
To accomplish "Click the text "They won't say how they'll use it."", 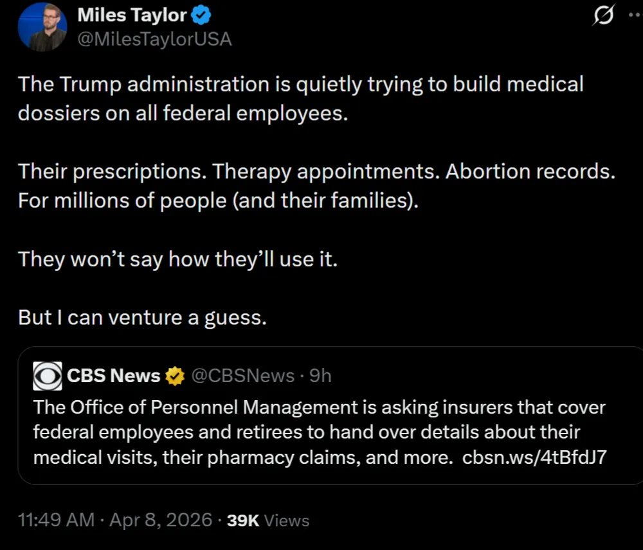I will (x=177, y=259).
